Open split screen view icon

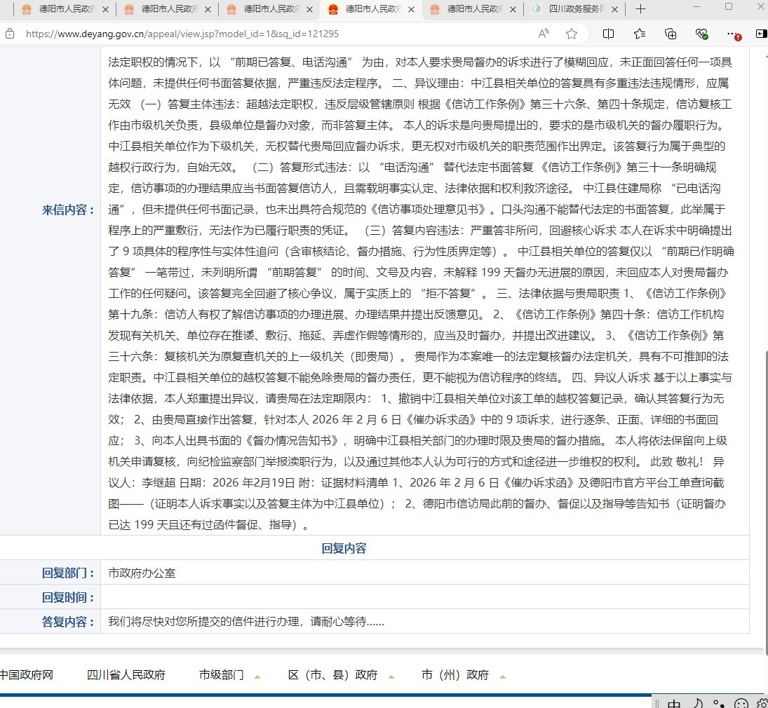tap(608, 34)
